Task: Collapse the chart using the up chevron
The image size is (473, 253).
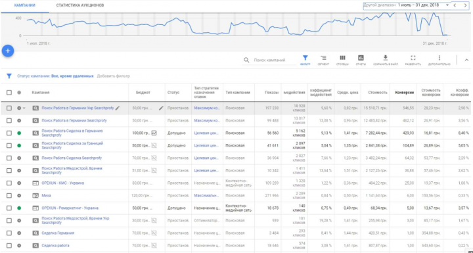Action: 466,60
